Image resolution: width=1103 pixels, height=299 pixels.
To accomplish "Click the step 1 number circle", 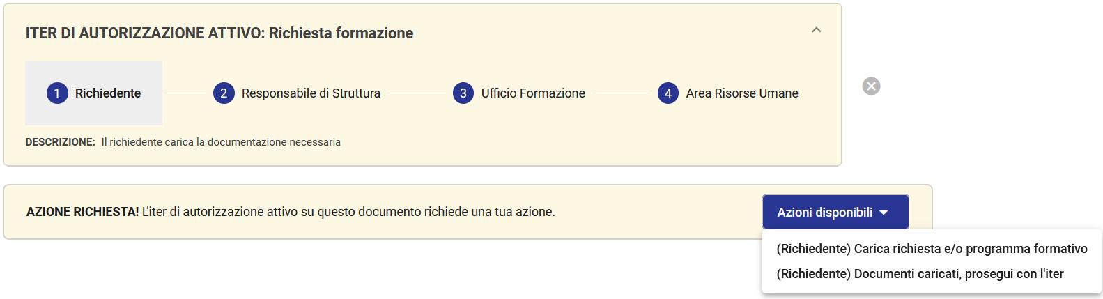I will pos(57,93).
